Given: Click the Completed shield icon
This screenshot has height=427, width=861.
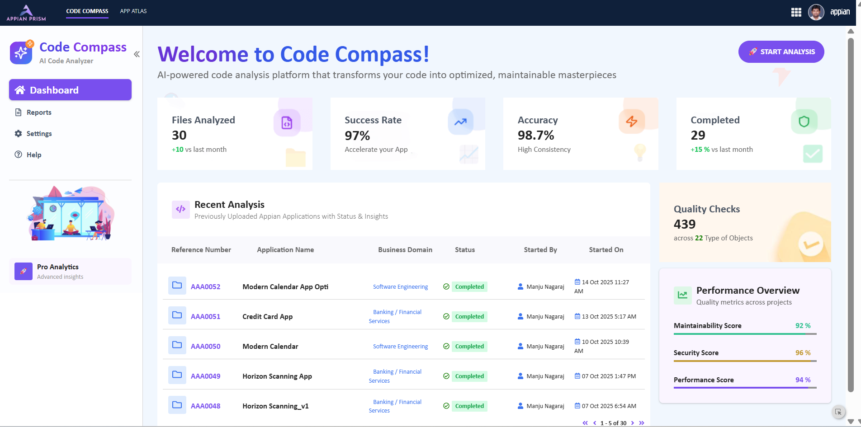Looking at the screenshot, I should 804,121.
